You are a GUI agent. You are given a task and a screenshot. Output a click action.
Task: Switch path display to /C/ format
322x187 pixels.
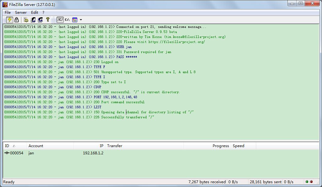60,20
